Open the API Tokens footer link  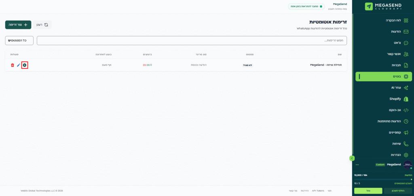tap(318, 191)
